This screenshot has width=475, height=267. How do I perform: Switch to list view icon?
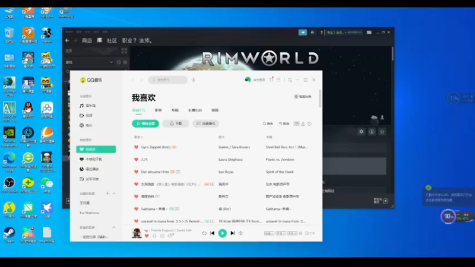tap(296, 124)
